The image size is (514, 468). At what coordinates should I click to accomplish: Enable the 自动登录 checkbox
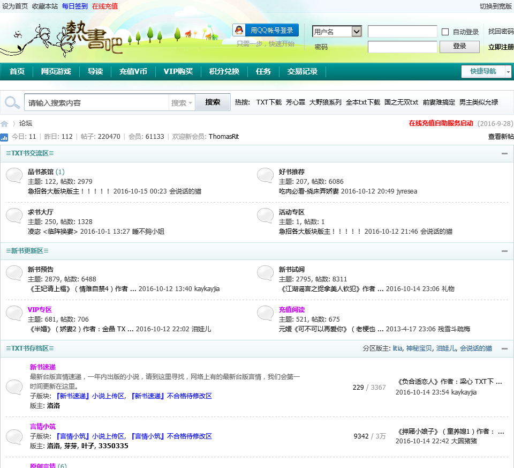pyautogui.click(x=445, y=32)
